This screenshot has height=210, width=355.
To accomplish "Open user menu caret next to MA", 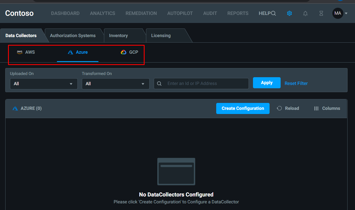I will pos(346,13).
